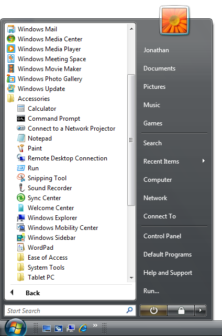Open Windows Media Player icon
Viewport: 222px width, 336px height.
coord(11,49)
